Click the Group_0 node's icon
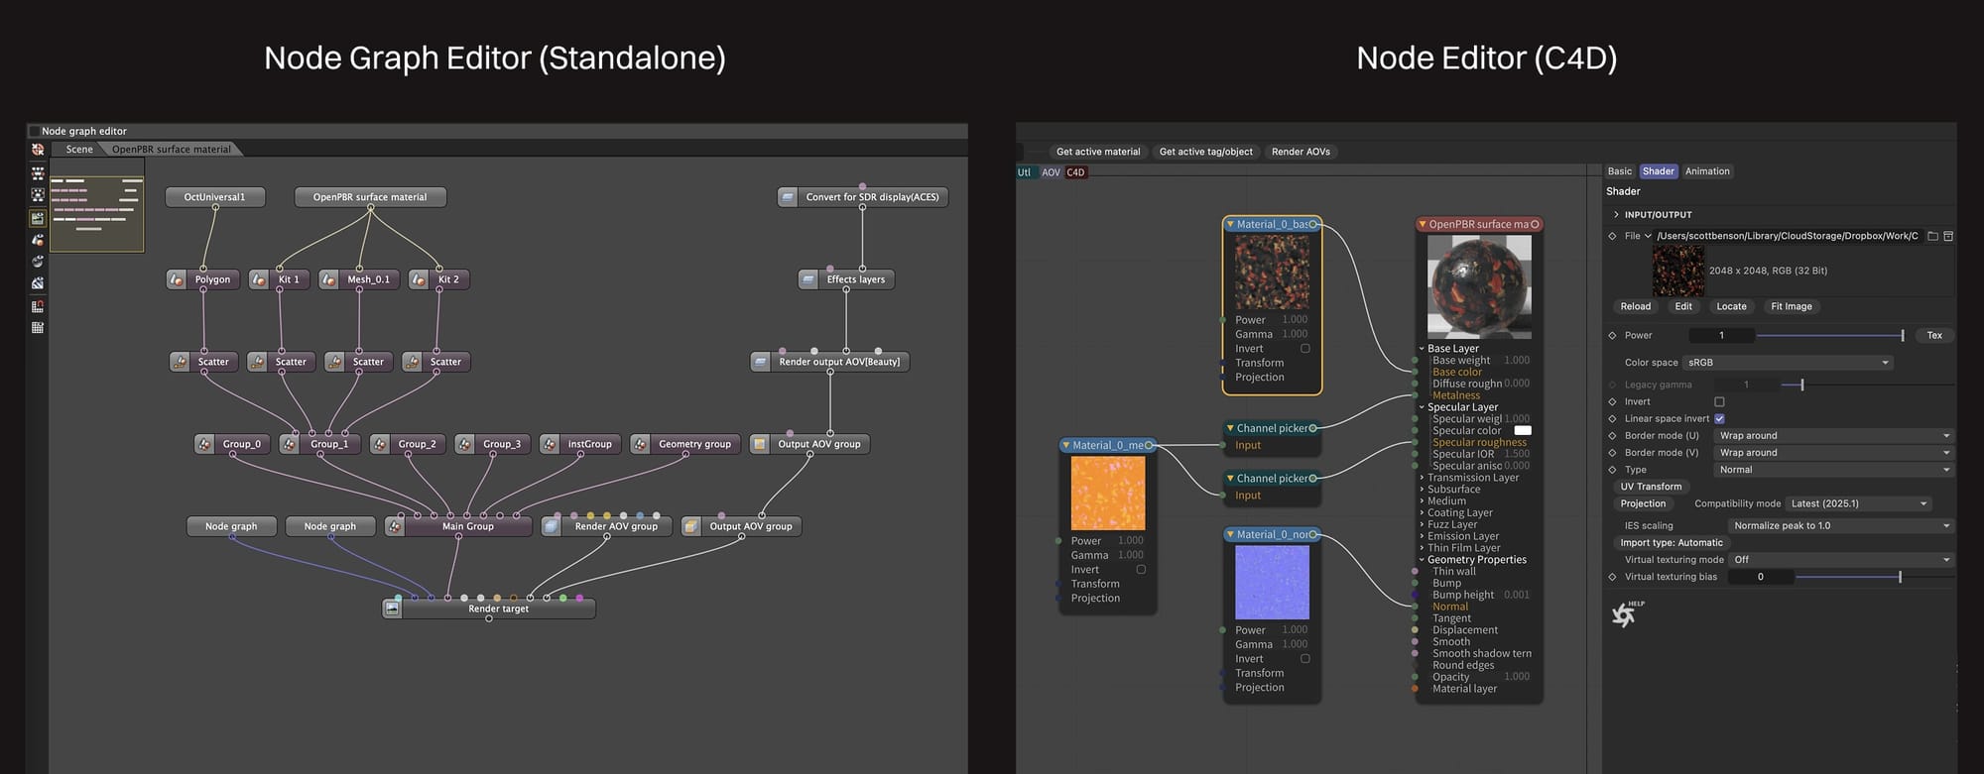 204,444
